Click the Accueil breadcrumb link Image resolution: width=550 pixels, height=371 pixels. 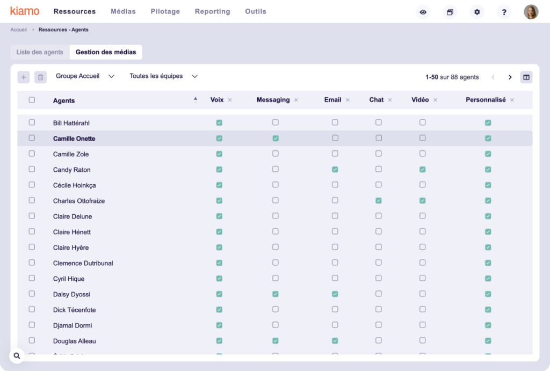pos(19,30)
